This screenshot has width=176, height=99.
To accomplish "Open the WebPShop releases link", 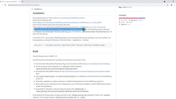I will pyautogui.click(x=67, y=18).
